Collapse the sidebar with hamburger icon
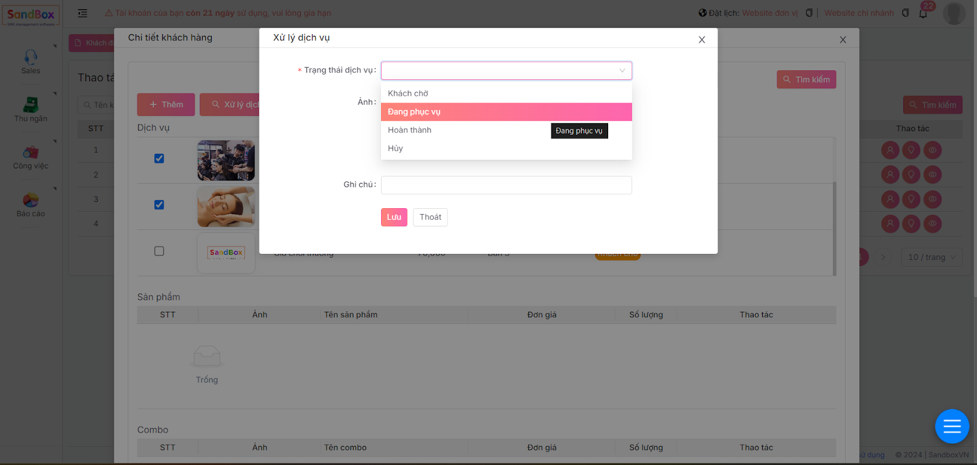 coord(82,13)
